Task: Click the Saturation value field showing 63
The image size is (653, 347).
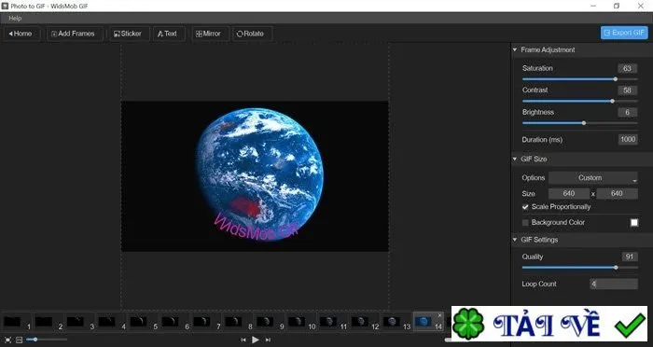Action: (627, 68)
